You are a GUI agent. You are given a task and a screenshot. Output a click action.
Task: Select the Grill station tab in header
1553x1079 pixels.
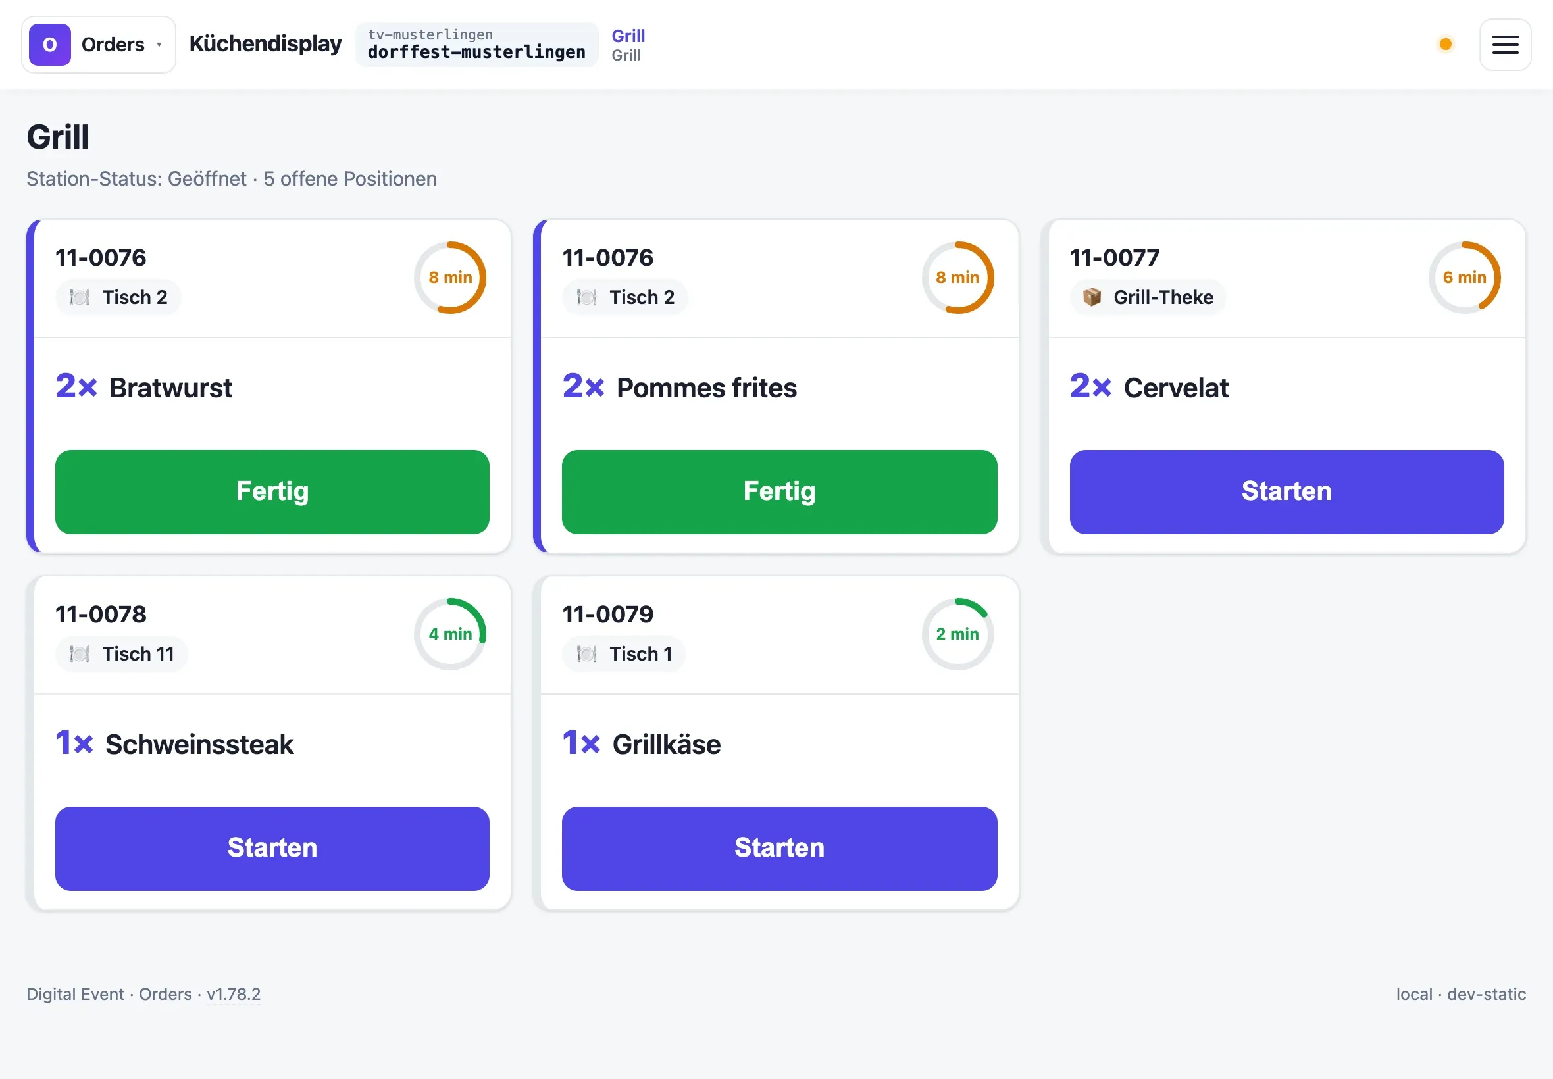click(628, 45)
